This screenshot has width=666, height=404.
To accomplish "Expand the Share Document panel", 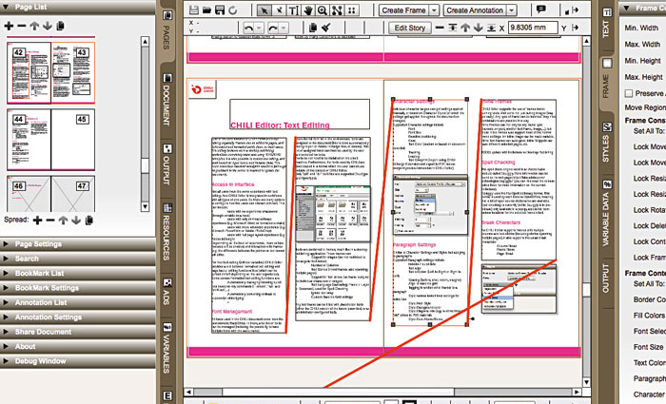I will (78, 332).
